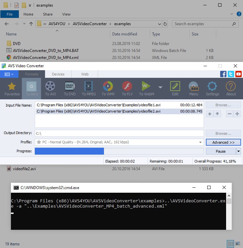Click Explorer refresh button

click(x=165, y=24)
